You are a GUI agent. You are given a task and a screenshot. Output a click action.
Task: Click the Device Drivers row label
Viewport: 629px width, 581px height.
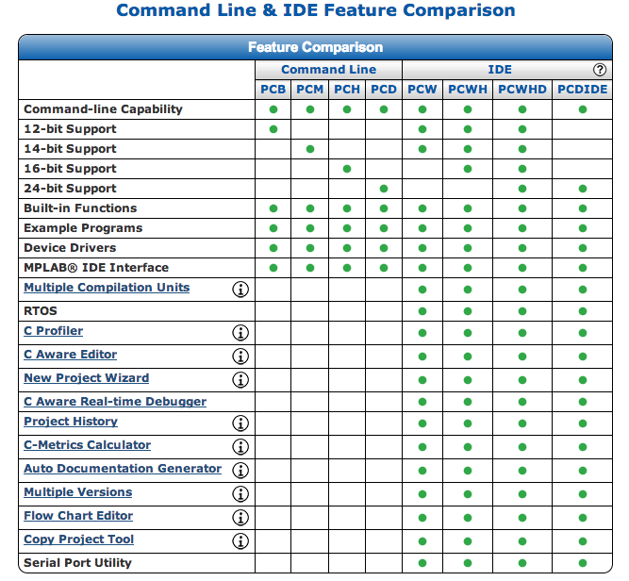[70, 247]
